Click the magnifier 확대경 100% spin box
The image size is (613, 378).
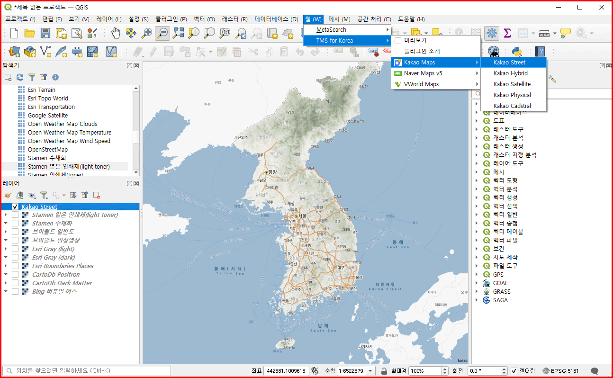tap(428, 371)
